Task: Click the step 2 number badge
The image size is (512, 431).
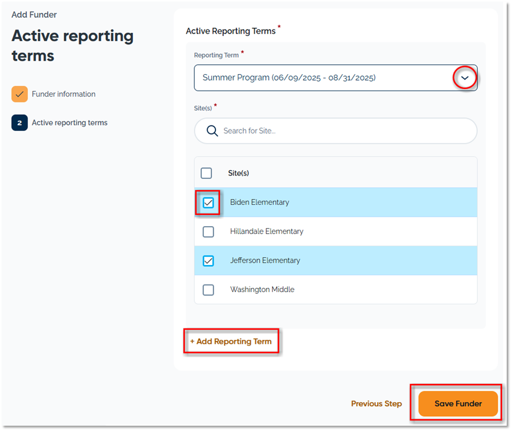Action: click(x=19, y=122)
